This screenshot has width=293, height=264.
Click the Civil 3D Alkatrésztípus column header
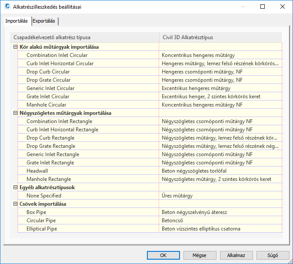pos(187,37)
